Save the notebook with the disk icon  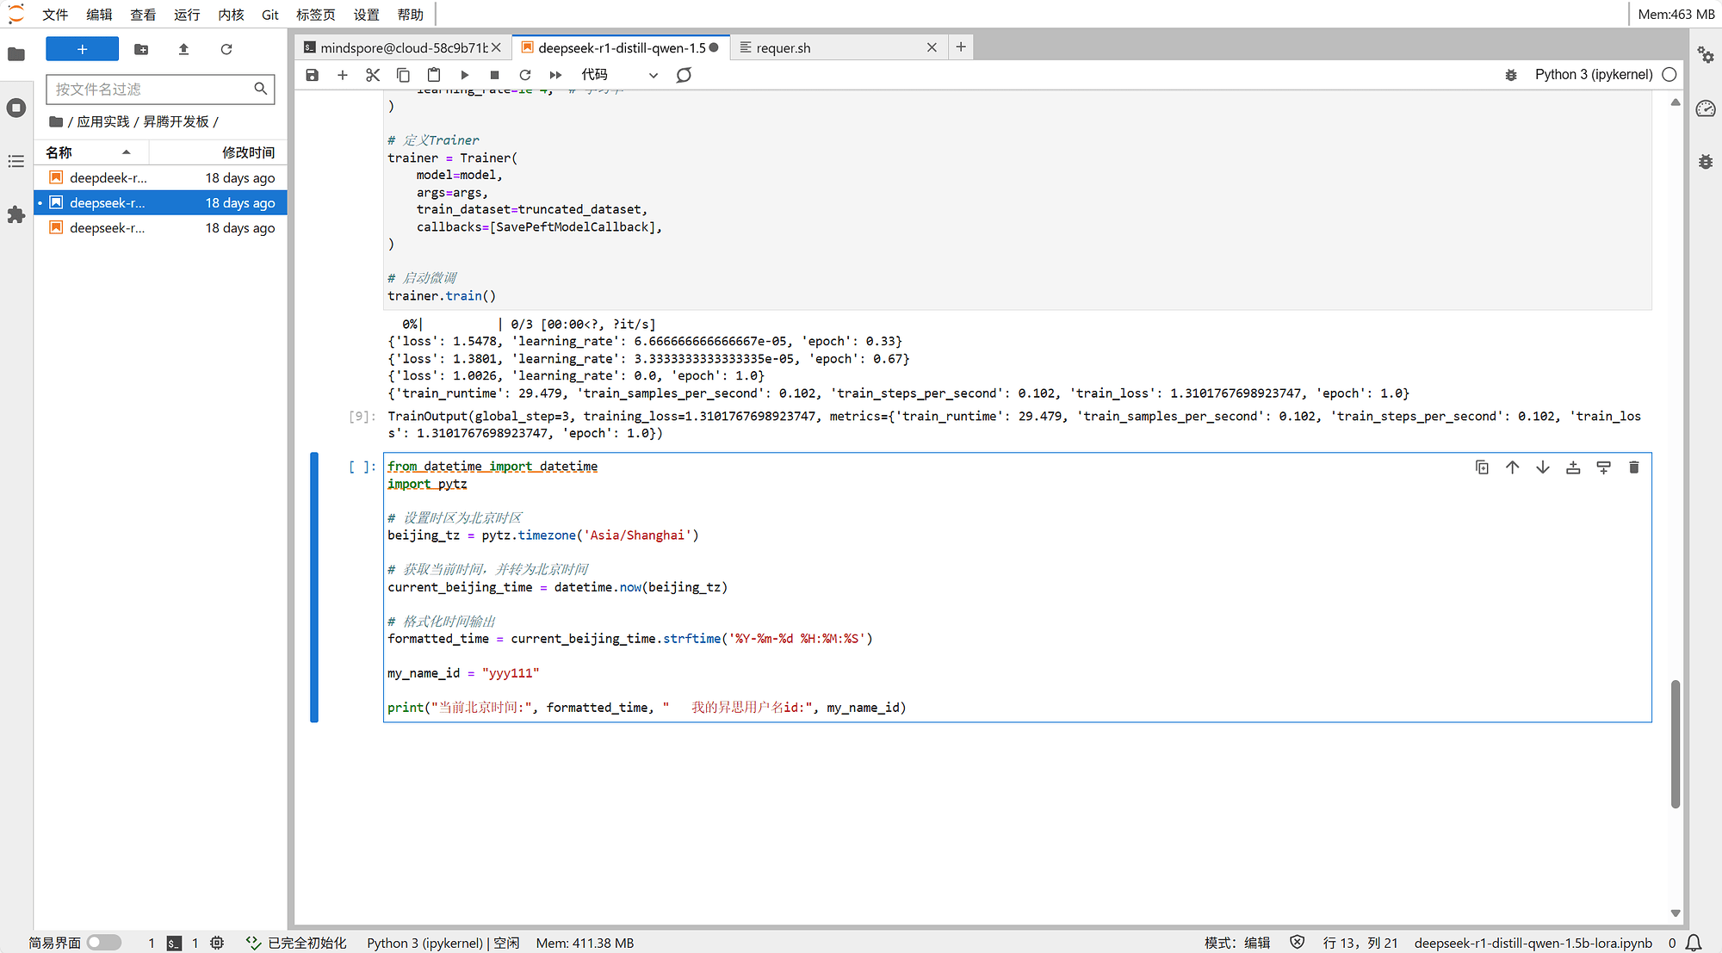tap(313, 75)
